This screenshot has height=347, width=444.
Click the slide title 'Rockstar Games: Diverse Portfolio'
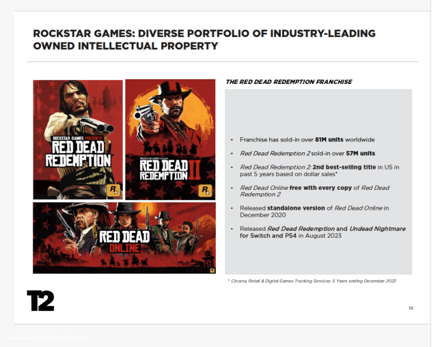click(x=204, y=40)
